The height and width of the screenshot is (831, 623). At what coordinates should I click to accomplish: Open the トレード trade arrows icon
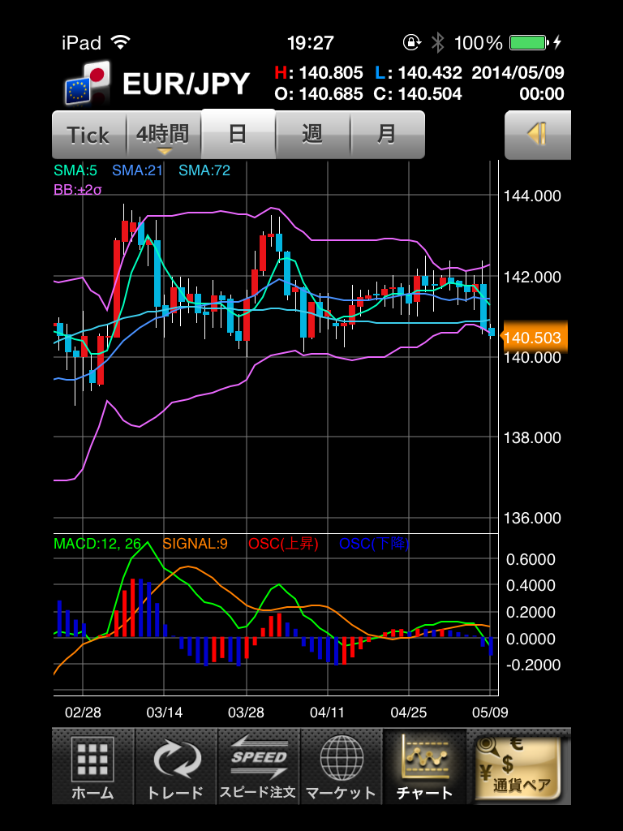point(176,766)
